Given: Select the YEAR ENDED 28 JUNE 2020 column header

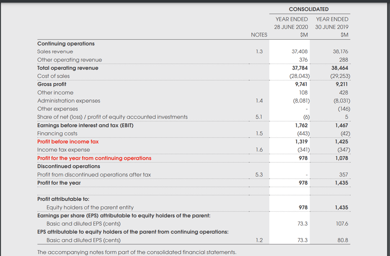Looking at the screenshot, I should (x=290, y=23).
